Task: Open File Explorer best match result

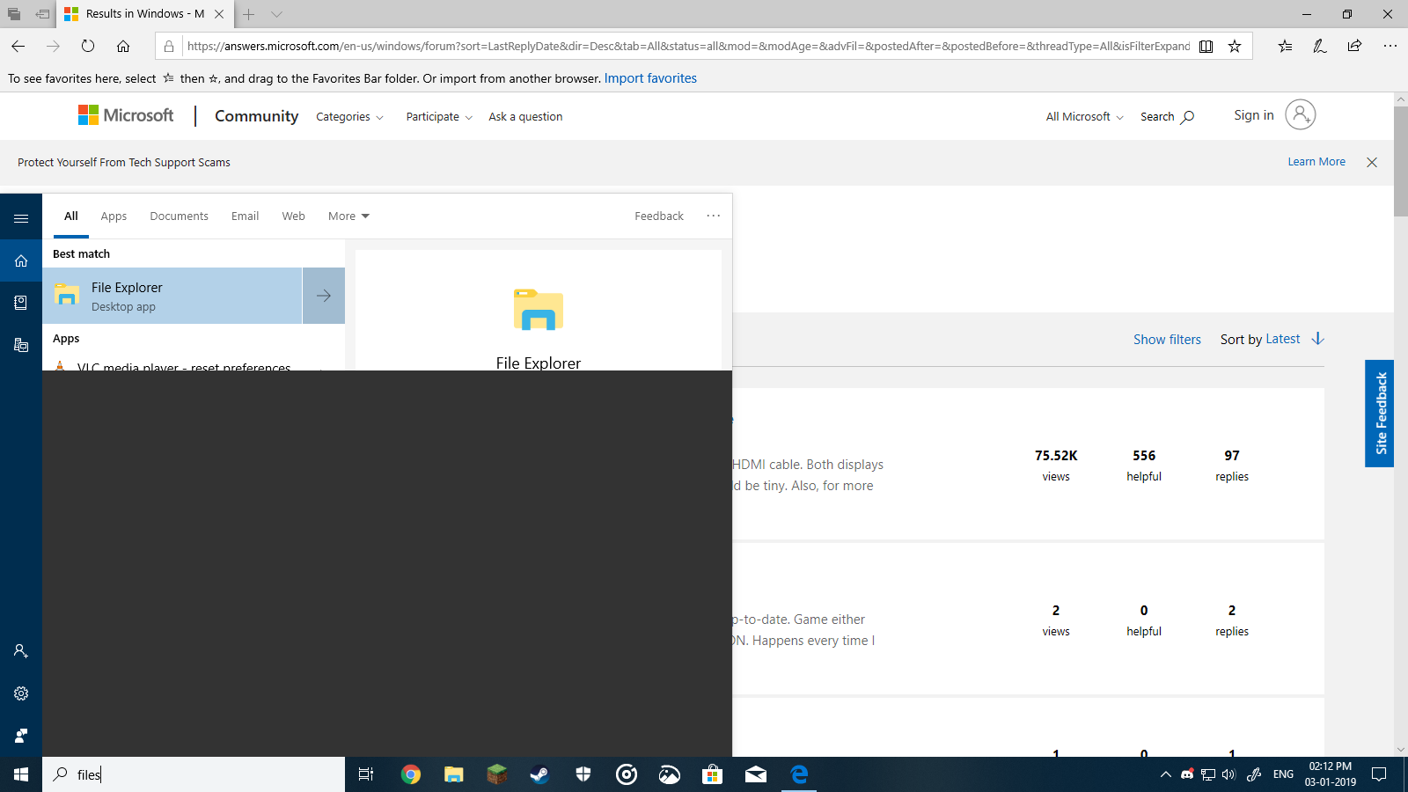Action: click(172, 296)
